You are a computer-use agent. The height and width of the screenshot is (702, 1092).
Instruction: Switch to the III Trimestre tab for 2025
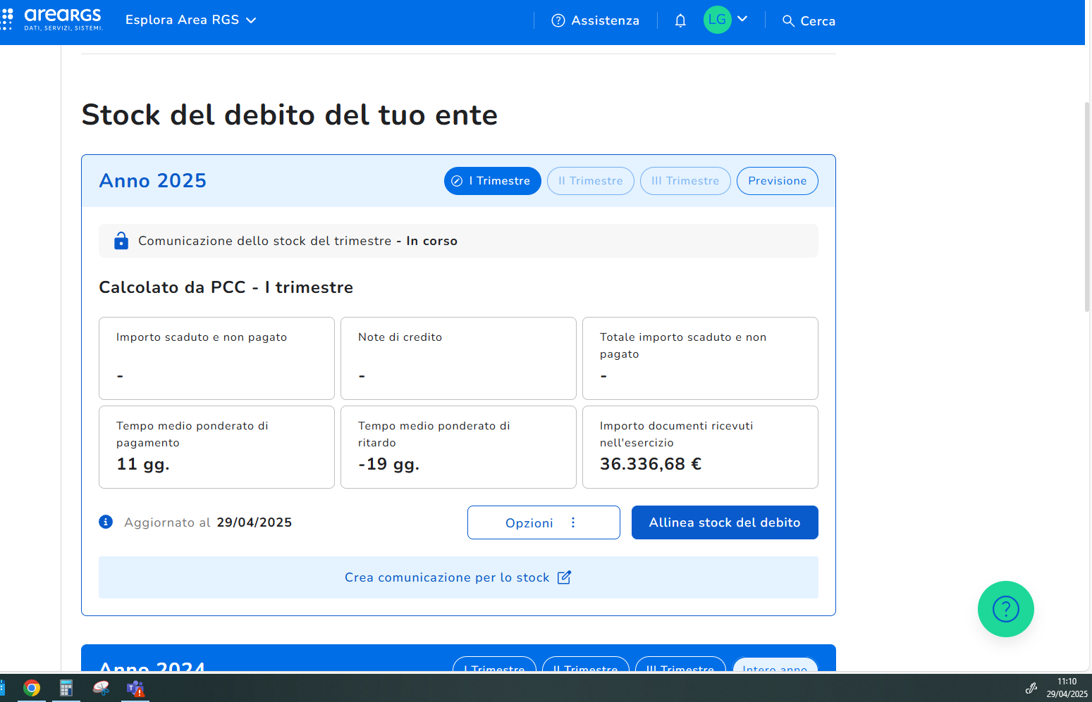(x=685, y=181)
